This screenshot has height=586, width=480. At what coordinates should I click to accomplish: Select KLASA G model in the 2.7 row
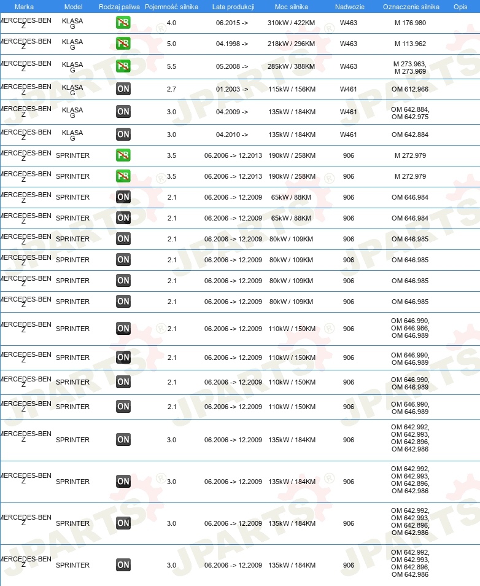click(x=72, y=90)
